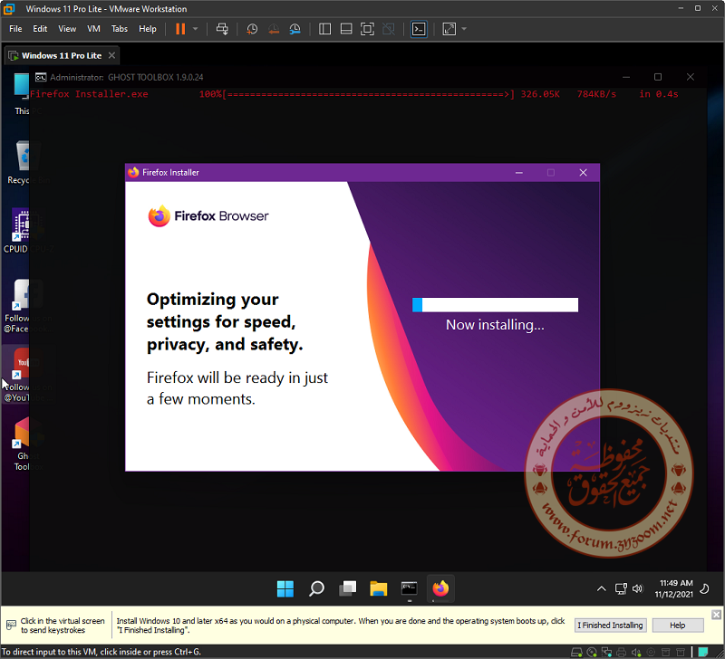Click the Firefox Installer.exe console text
Image resolution: width=725 pixels, height=659 pixels.
point(89,94)
